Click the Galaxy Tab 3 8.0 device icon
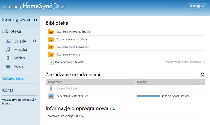The image size is (210, 125). pos(51,88)
